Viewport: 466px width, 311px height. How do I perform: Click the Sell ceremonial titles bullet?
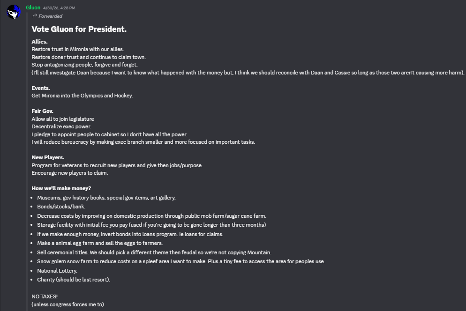(x=154, y=252)
